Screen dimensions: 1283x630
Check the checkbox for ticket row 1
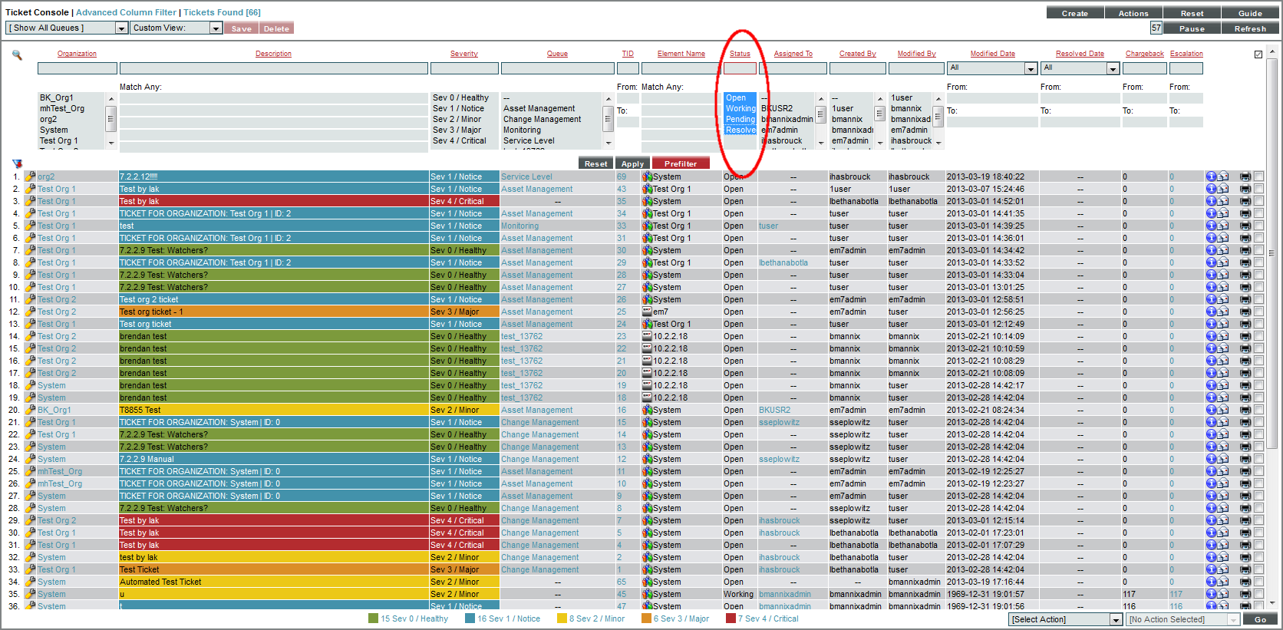pyautogui.click(x=1258, y=176)
